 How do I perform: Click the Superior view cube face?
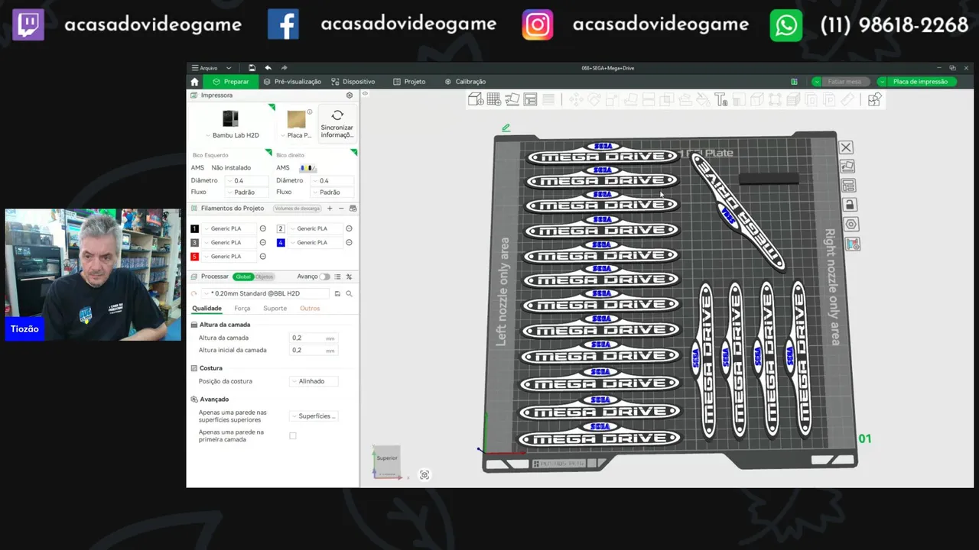387,458
